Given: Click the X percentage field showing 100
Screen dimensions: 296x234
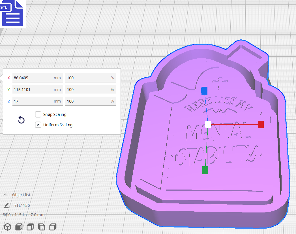Looking at the screenshot, I should click(x=91, y=78).
